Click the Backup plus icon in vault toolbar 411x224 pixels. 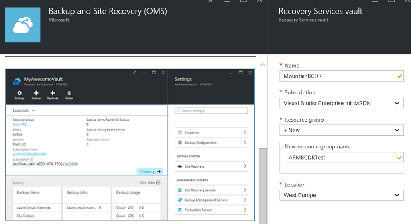tap(36, 93)
